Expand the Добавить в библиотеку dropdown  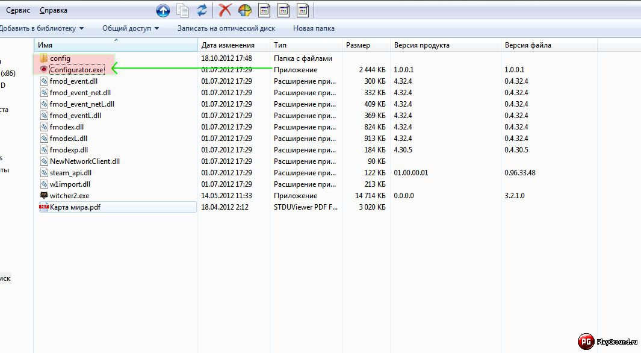click(x=42, y=28)
